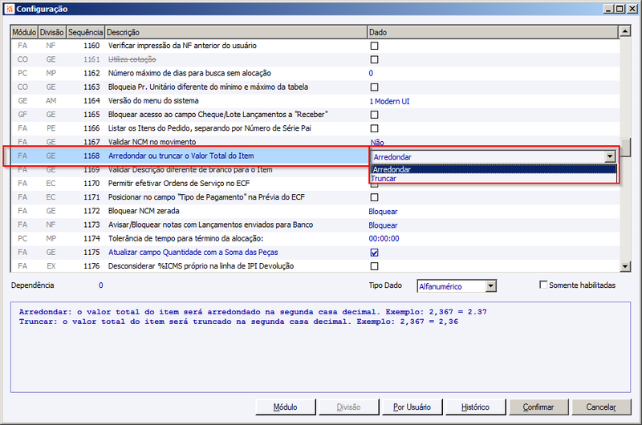Screen dimensions: 642x425
Task: Click the Bloquear value in row 1173
Action: tap(384, 225)
